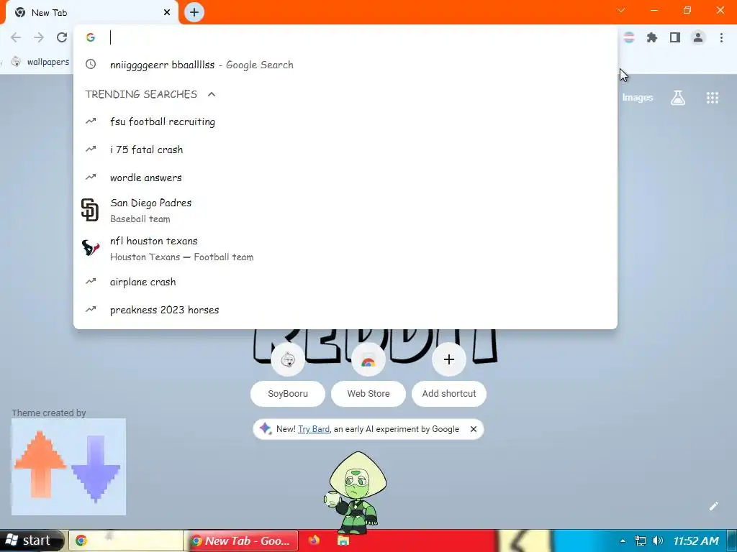Click the theme creator arrows image

(68, 466)
